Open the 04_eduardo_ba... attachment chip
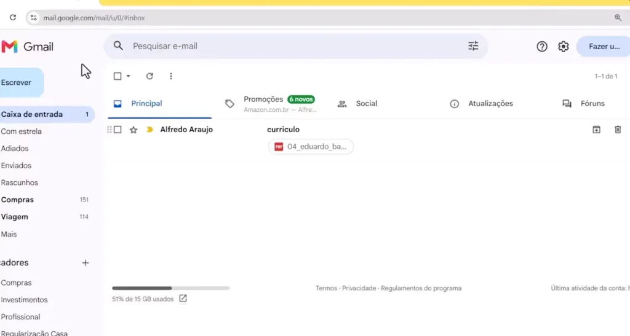The height and width of the screenshot is (336, 630). [x=311, y=147]
